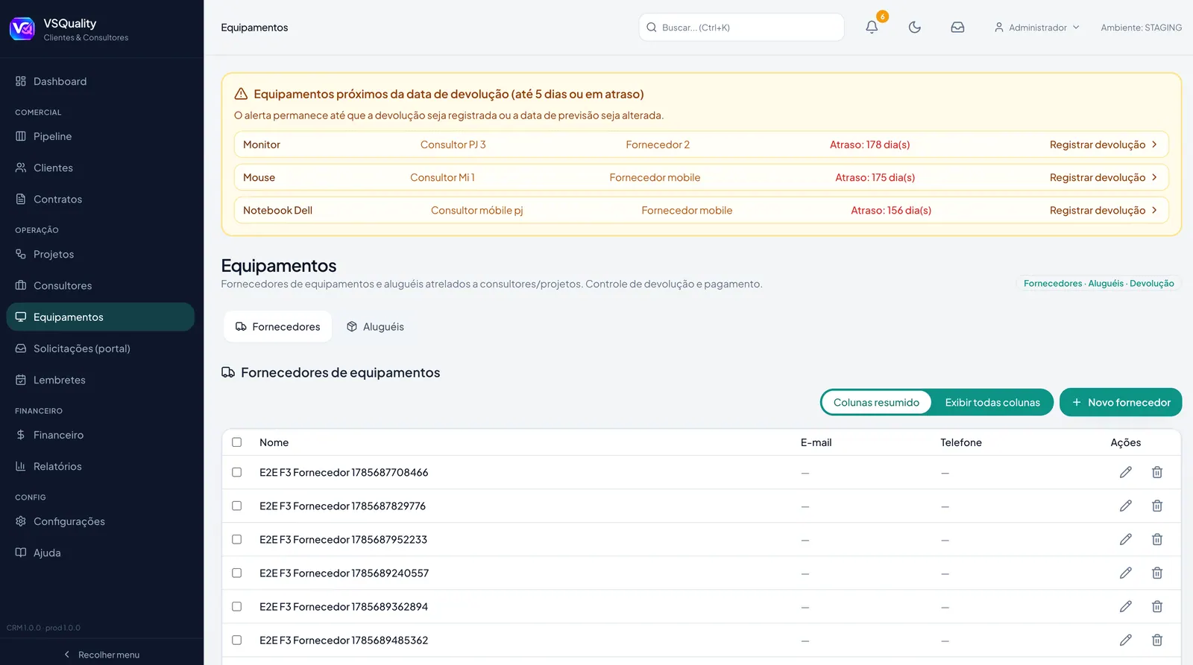Delete supplier E2E F3 Fornecedor 1785687708466
This screenshot has width=1193, height=665.
pos(1157,472)
